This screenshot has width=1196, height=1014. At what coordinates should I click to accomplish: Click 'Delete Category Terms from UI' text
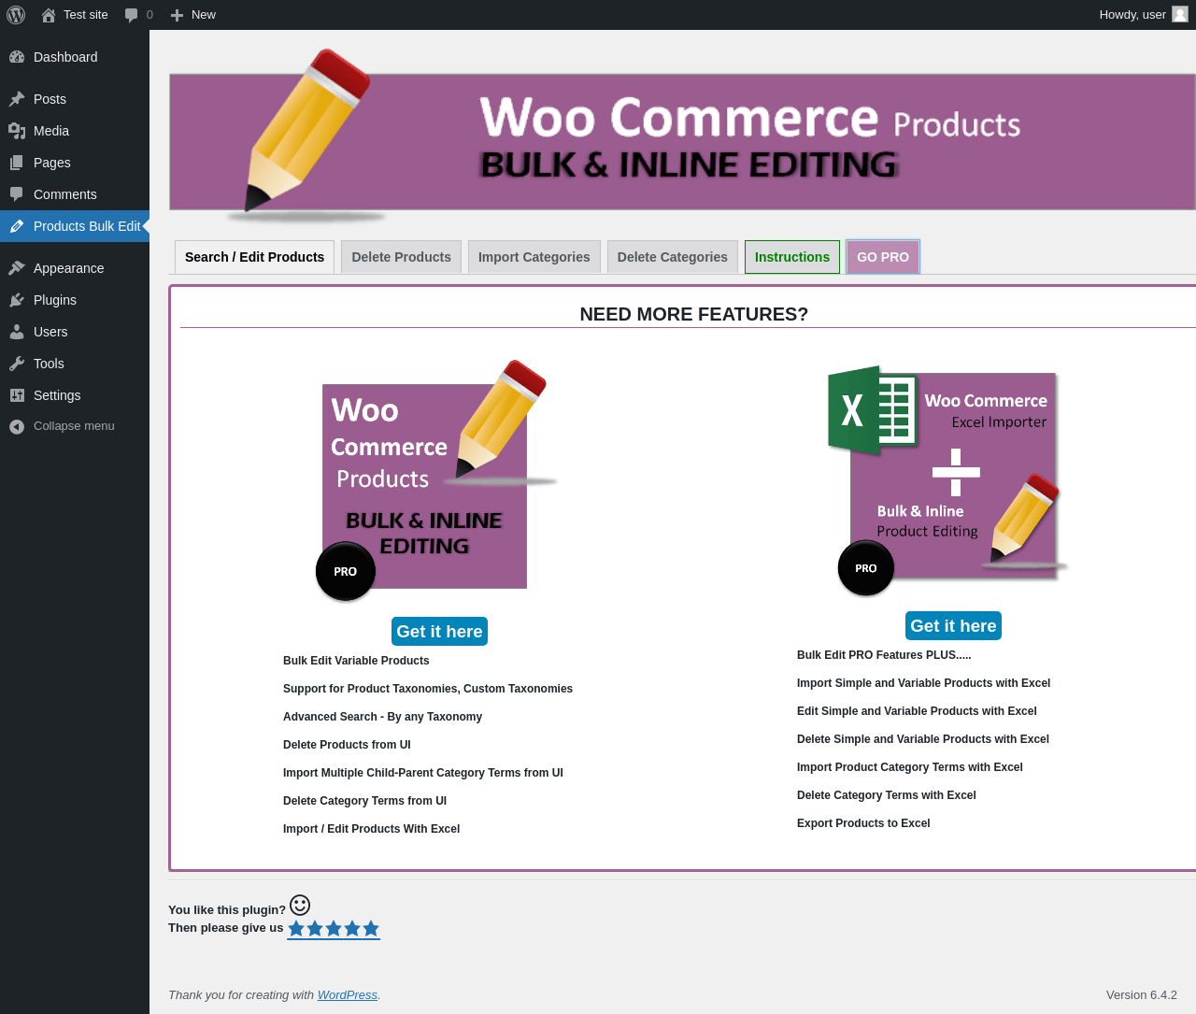click(x=364, y=801)
